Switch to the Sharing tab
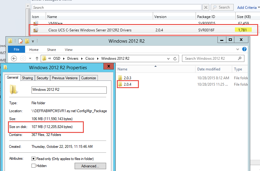 [x=27, y=78]
